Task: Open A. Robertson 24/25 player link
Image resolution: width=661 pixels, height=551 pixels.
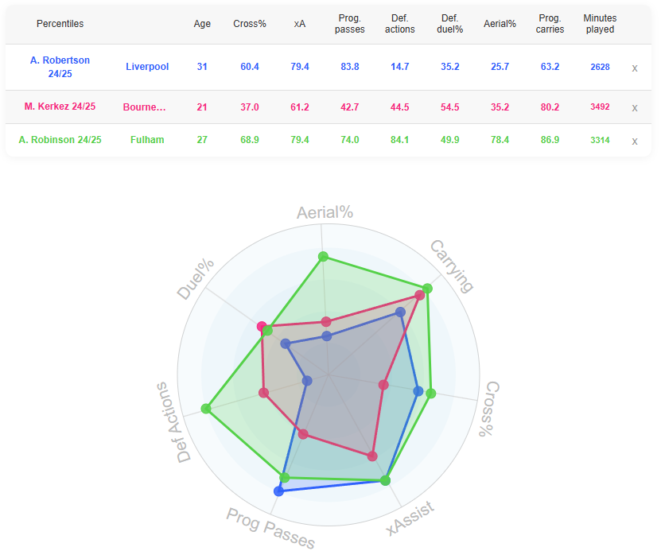Action: [x=60, y=67]
